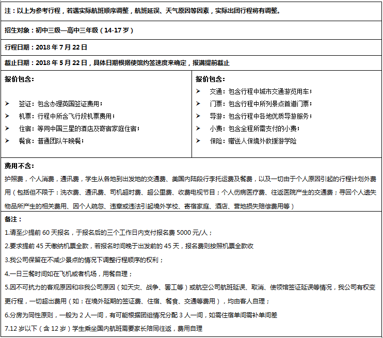Screen dimensions: 383x338
Task: Click the right 报价包含 heading
Action: (x=210, y=79)
